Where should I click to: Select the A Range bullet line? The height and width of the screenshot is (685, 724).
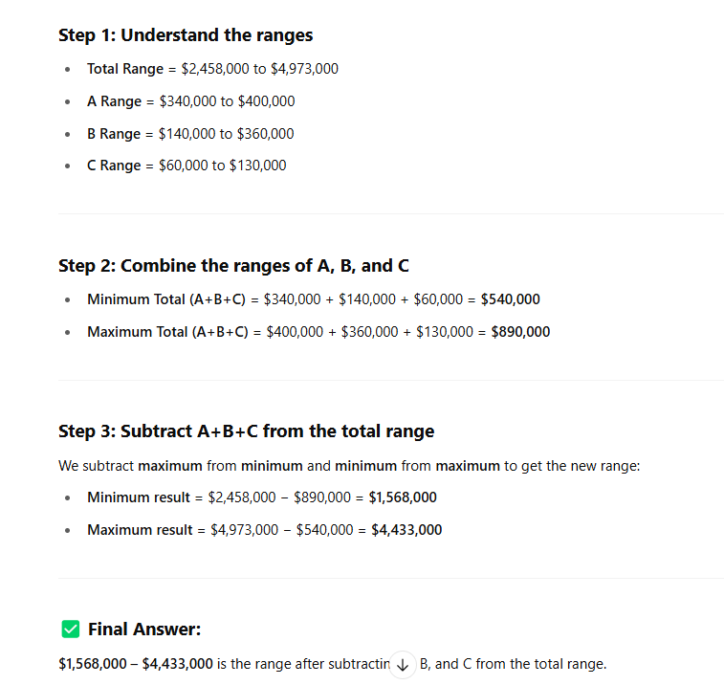point(190,101)
